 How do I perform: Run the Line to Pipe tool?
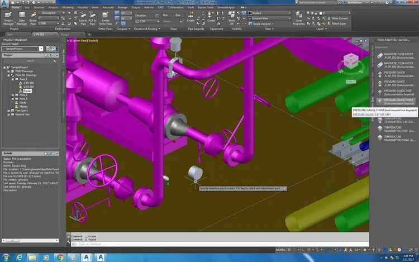(83, 18)
